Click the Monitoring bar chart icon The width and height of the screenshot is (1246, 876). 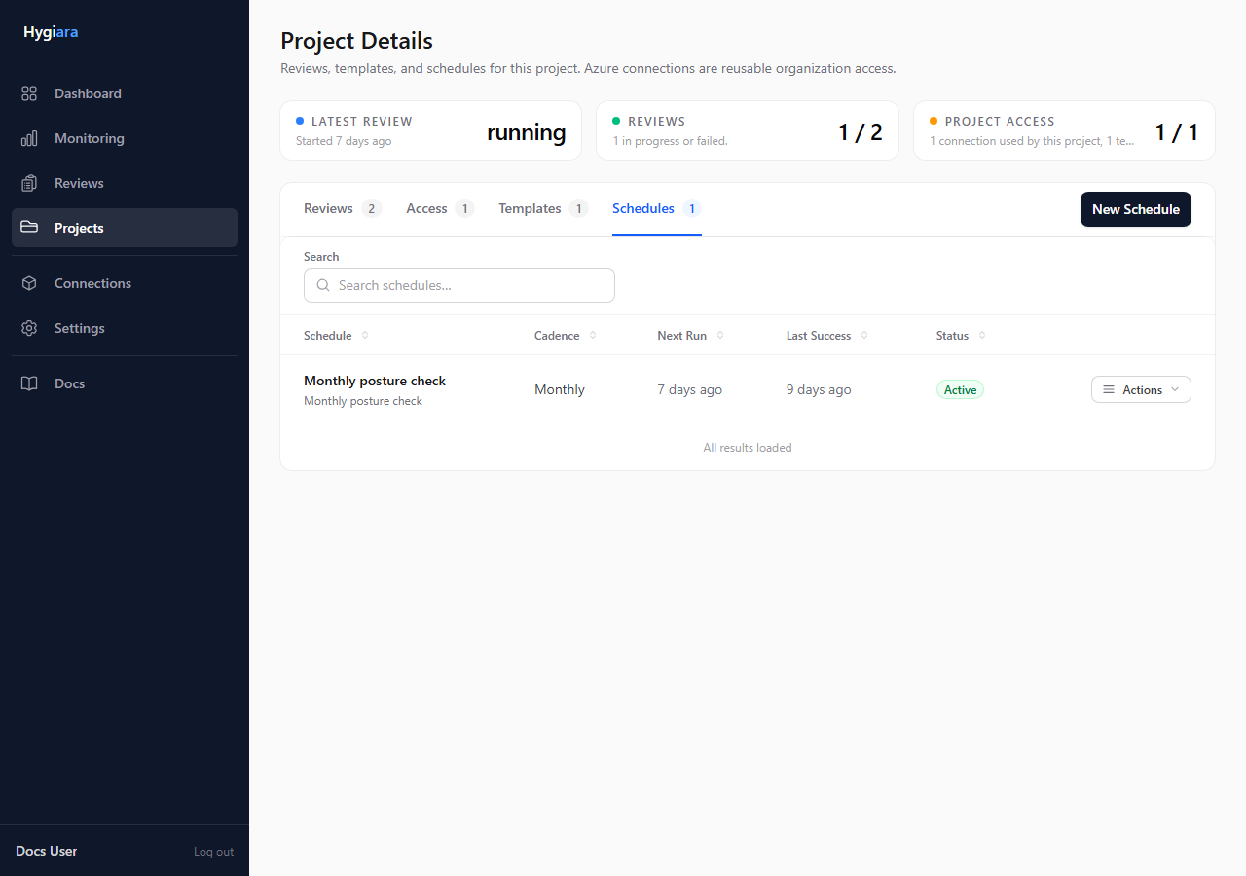pos(29,138)
